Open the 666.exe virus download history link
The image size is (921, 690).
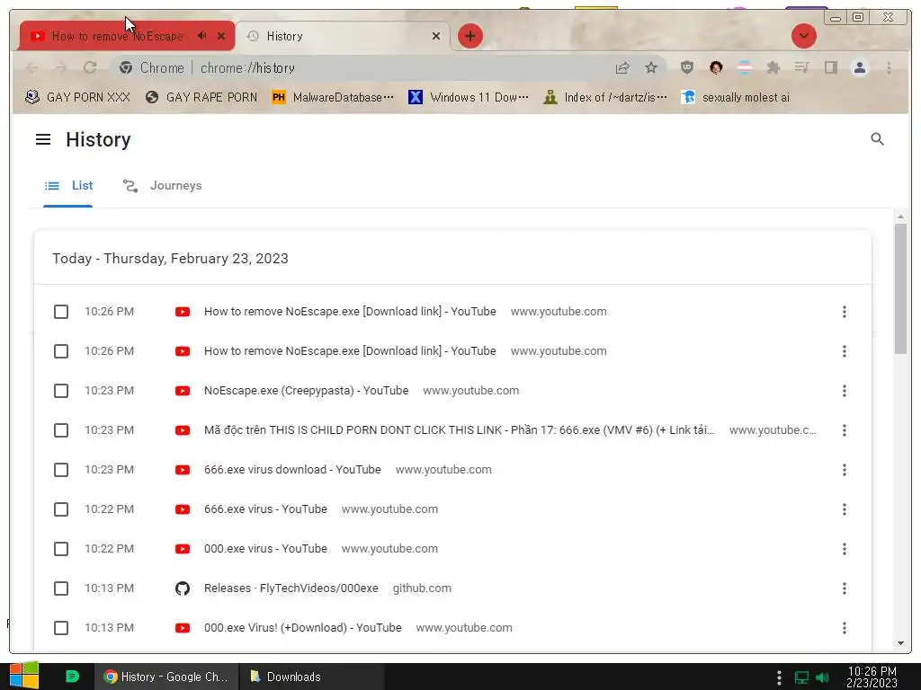(292, 470)
